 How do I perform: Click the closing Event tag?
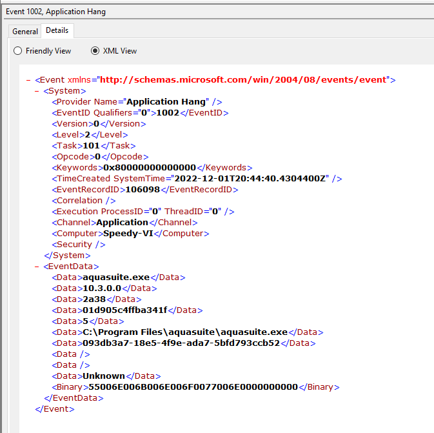click(55, 409)
